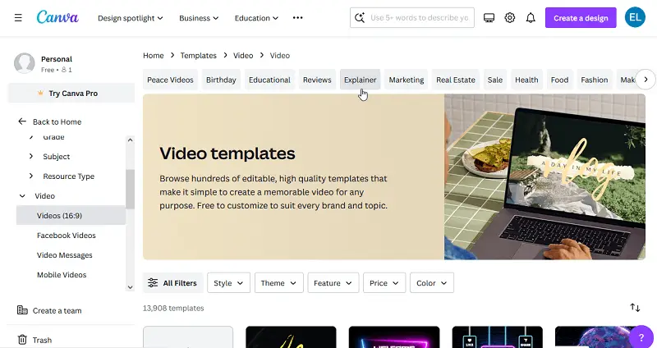Select the Fashion category chip
The height and width of the screenshot is (348, 657).
[x=594, y=80]
